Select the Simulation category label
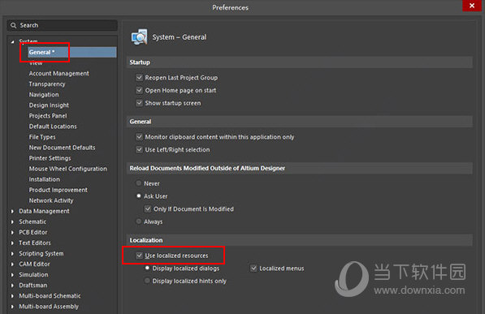Viewport: 485px width, 314px height. 33,274
